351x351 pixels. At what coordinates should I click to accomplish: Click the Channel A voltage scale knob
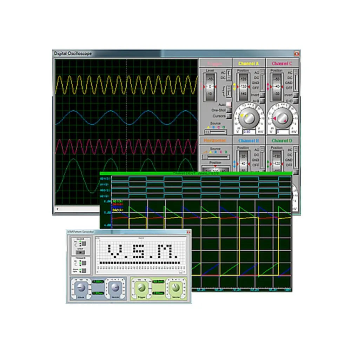[249, 119]
